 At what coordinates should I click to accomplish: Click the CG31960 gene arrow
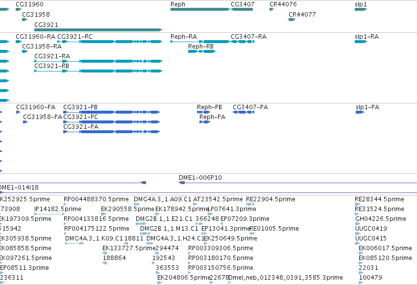pos(18,9)
